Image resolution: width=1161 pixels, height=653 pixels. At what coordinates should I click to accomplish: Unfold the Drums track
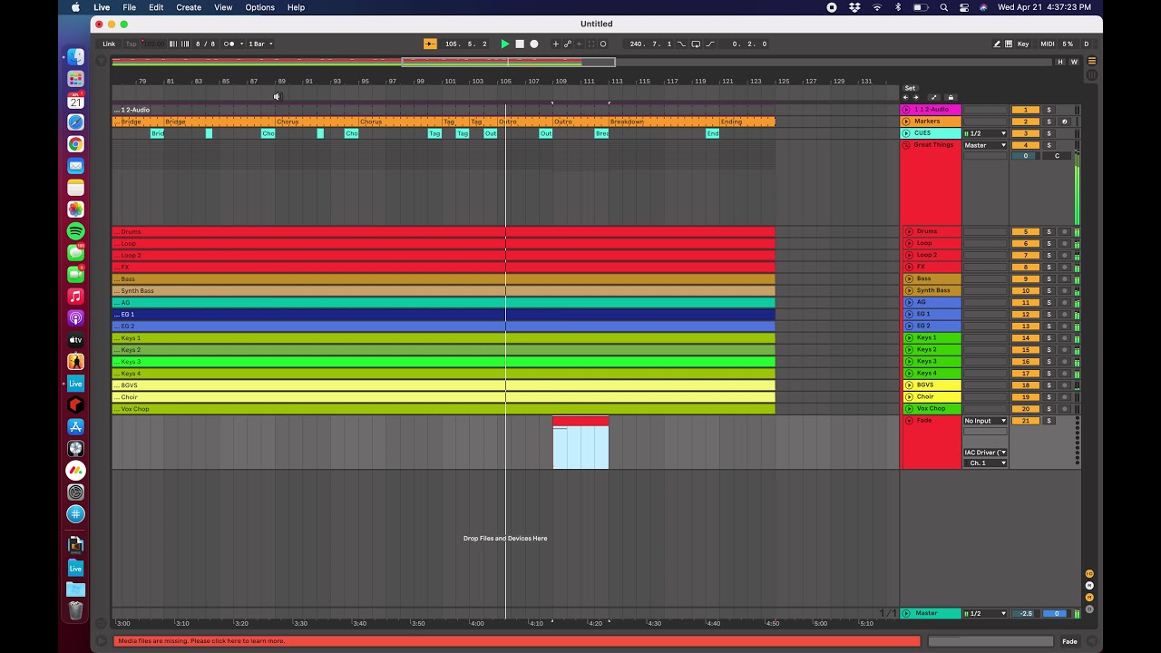point(910,231)
